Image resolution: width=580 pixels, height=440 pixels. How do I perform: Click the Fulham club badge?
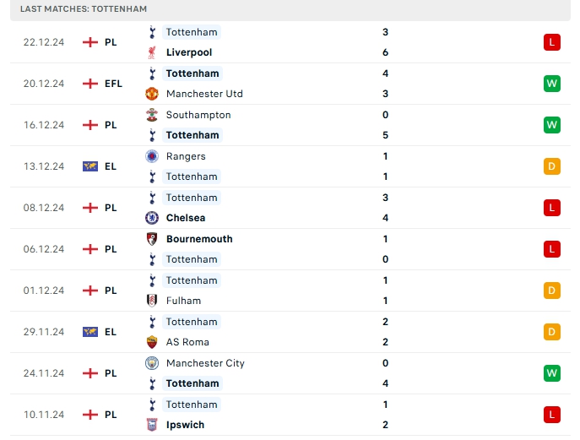tap(152, 301)
